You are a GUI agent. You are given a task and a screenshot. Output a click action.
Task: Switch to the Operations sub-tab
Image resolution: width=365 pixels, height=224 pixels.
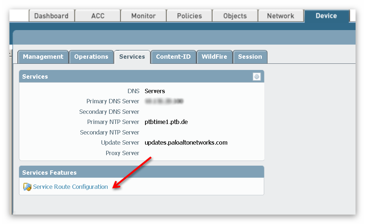point(91,57)
